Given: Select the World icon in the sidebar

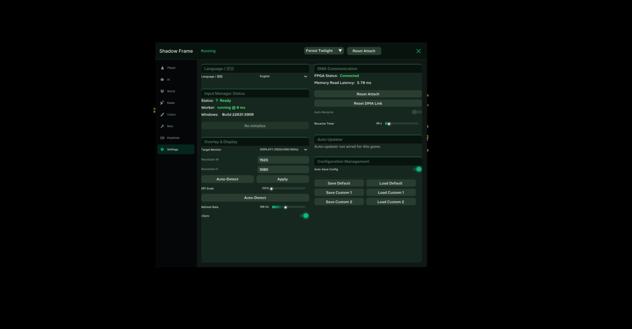Looking at the screenshot, I should tap(162, 91).
